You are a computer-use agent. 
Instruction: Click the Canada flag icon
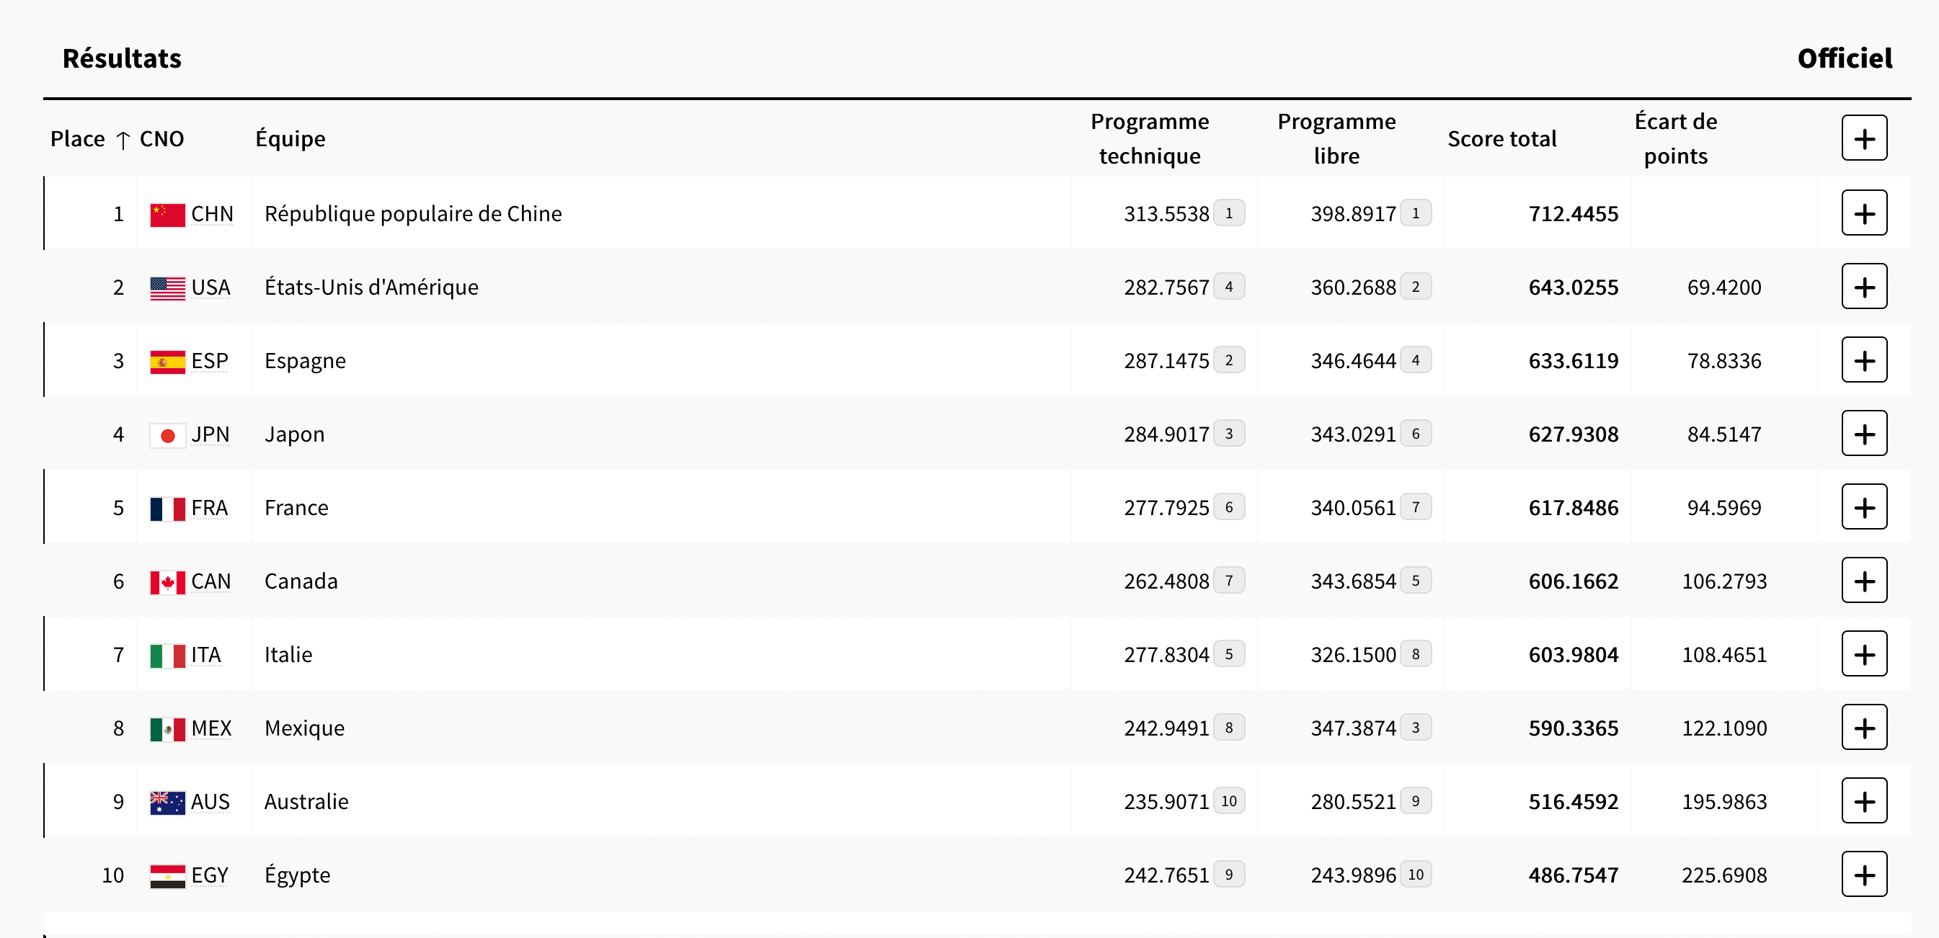[167, 582]
